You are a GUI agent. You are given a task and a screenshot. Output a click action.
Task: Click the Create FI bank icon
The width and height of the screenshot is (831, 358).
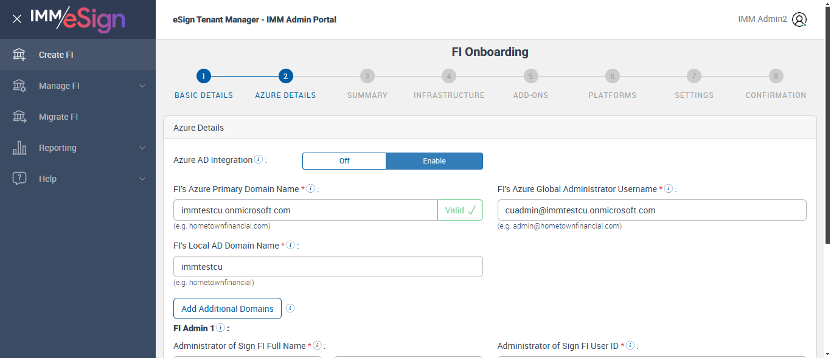point(19,55)
